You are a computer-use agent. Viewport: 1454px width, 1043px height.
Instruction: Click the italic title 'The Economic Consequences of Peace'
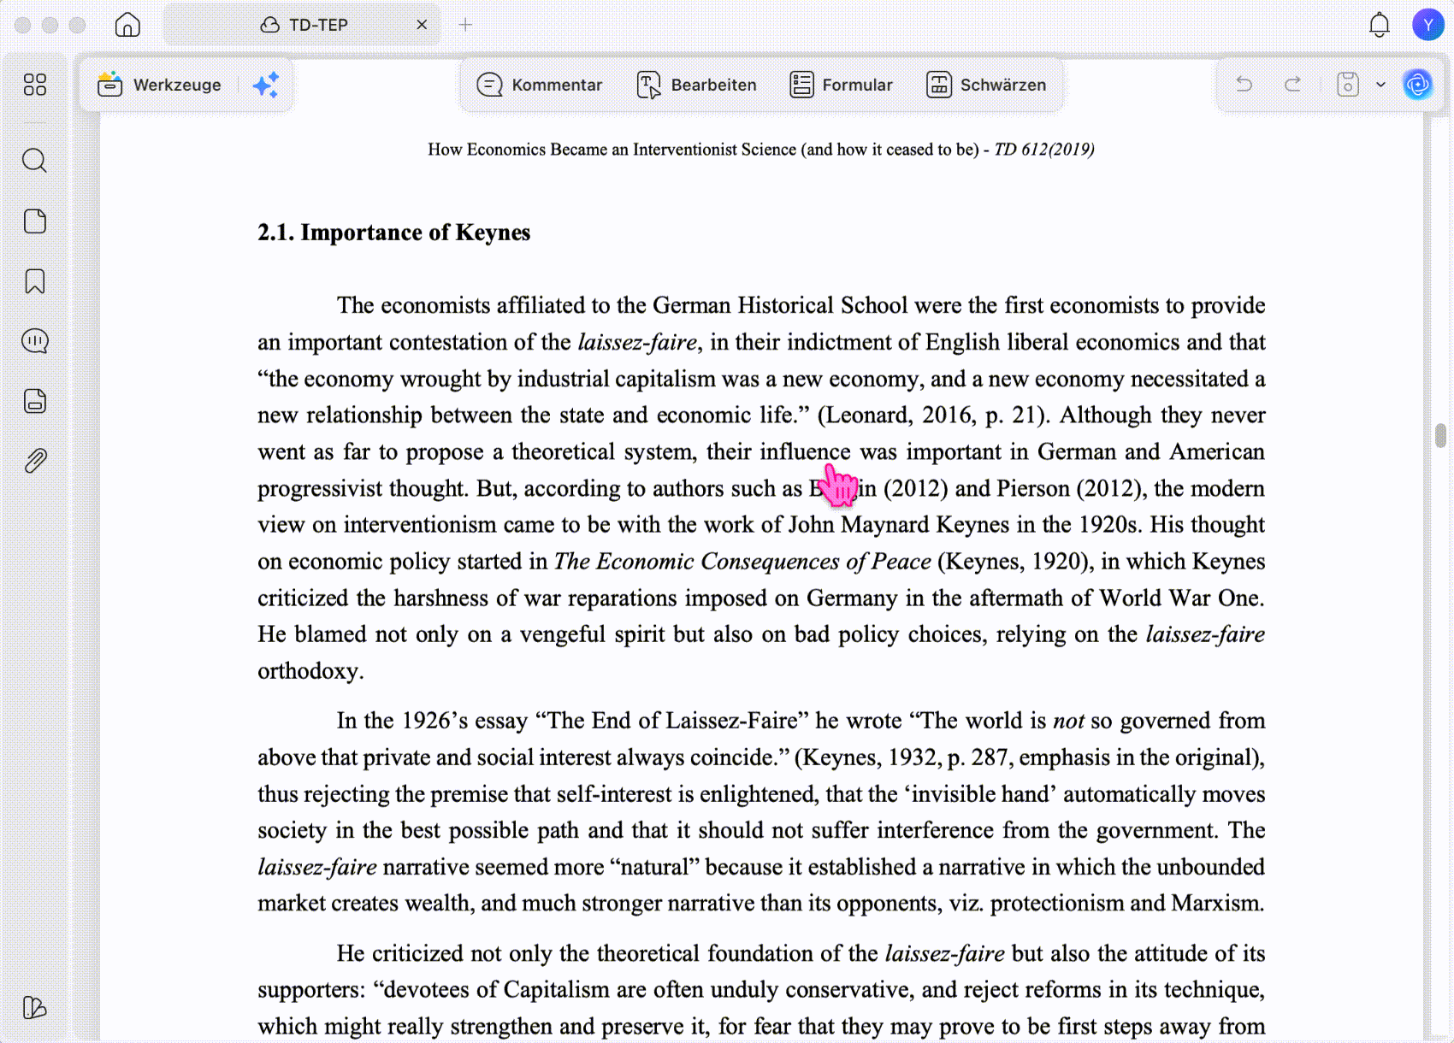[x=742, y=562]
